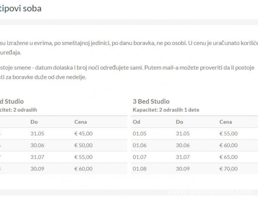Click the € 50,00 price cell
The width and height of the screenshot is (258, 199).
coord(83,145)
